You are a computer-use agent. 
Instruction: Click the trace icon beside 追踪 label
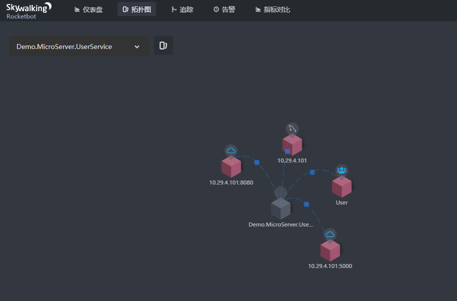pyautogui.click(x=173, y=8)
